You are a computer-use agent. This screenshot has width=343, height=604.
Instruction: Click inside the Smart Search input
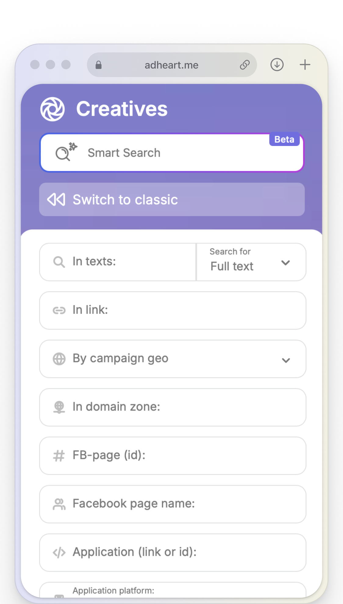coord(171,152)
